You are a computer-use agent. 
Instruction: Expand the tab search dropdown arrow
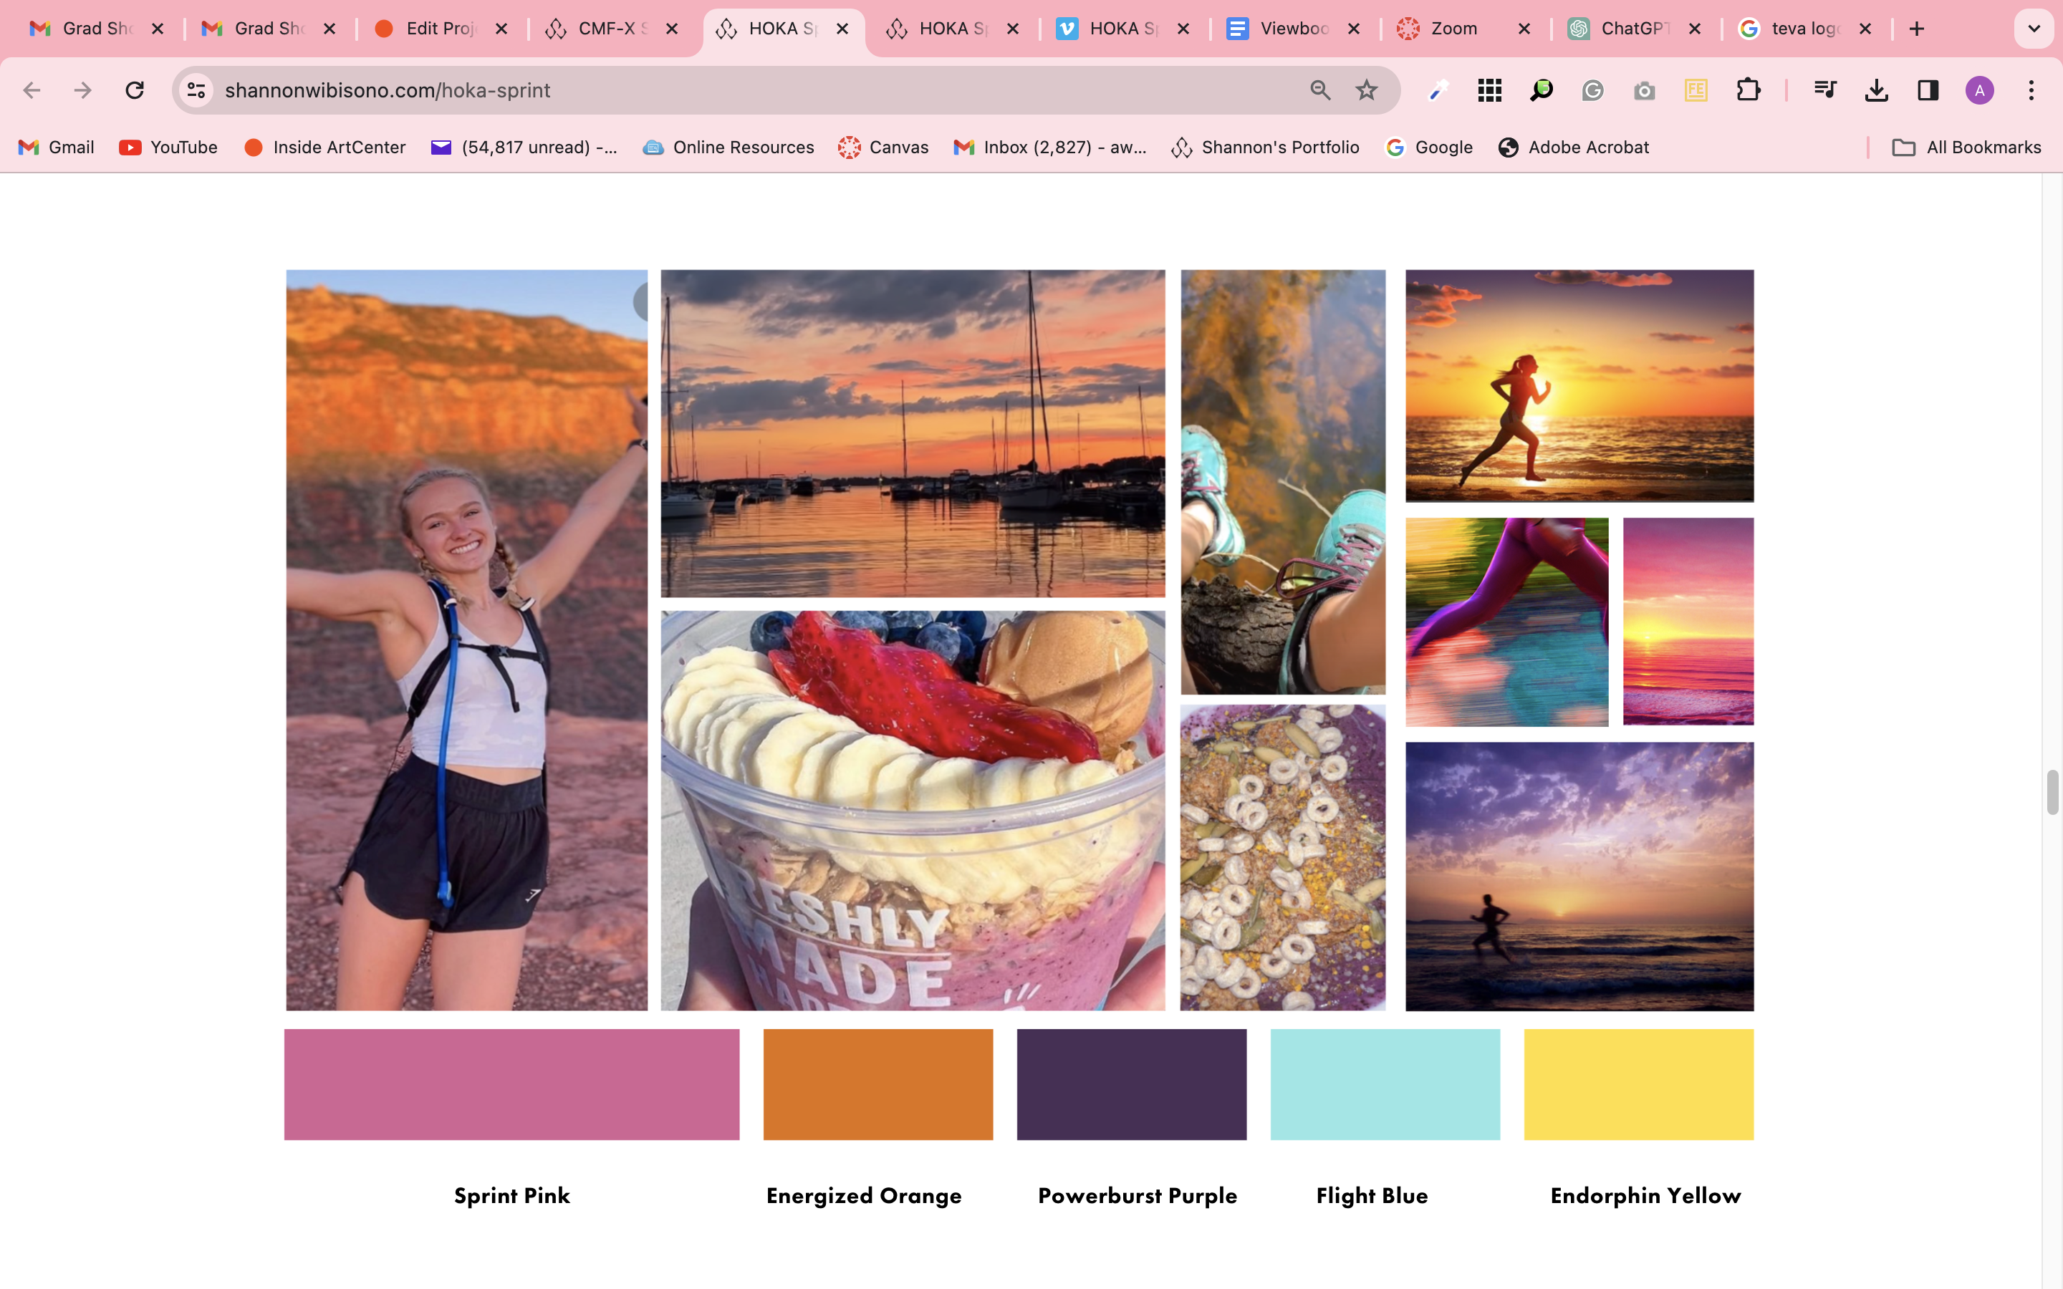click(2033, 29)
